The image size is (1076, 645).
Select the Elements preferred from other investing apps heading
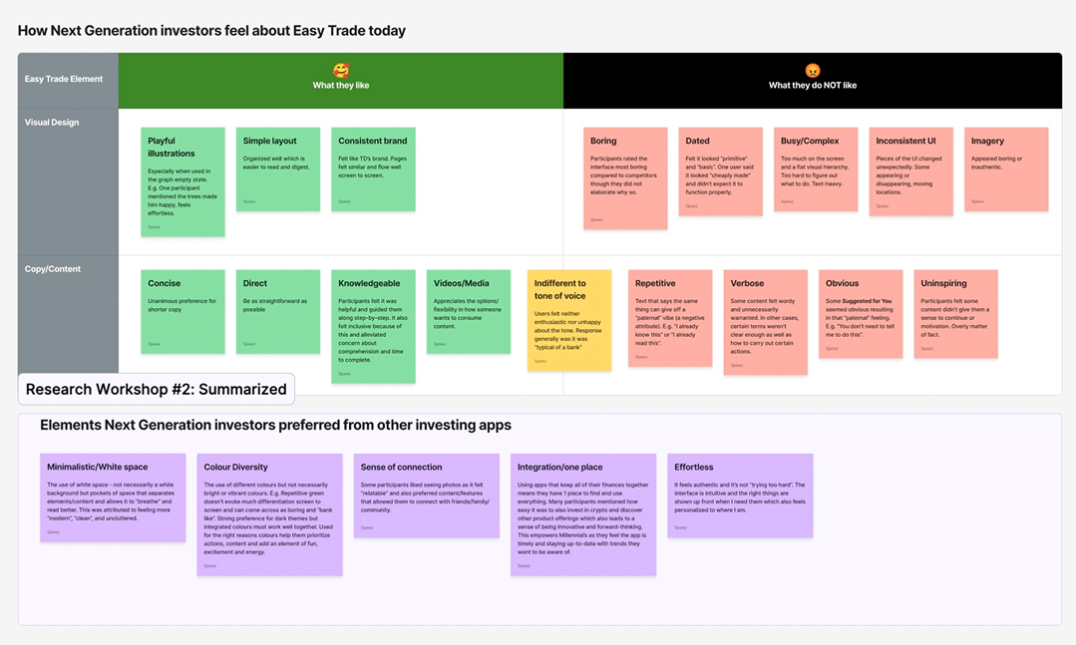coord(275,426)
